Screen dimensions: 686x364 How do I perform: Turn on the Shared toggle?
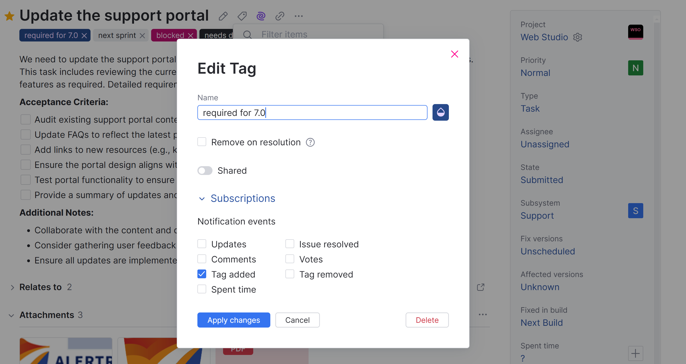[x=205, y=170]
